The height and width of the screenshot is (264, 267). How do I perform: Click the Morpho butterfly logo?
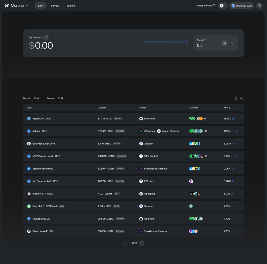(x=7, y=5)
